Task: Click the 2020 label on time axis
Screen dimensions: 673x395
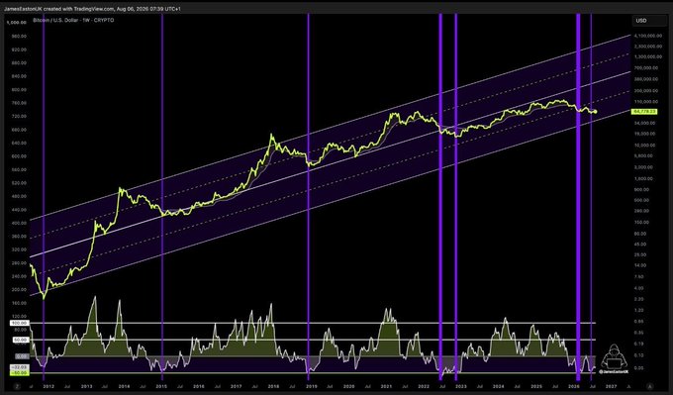Action: (x=348, y=386)
